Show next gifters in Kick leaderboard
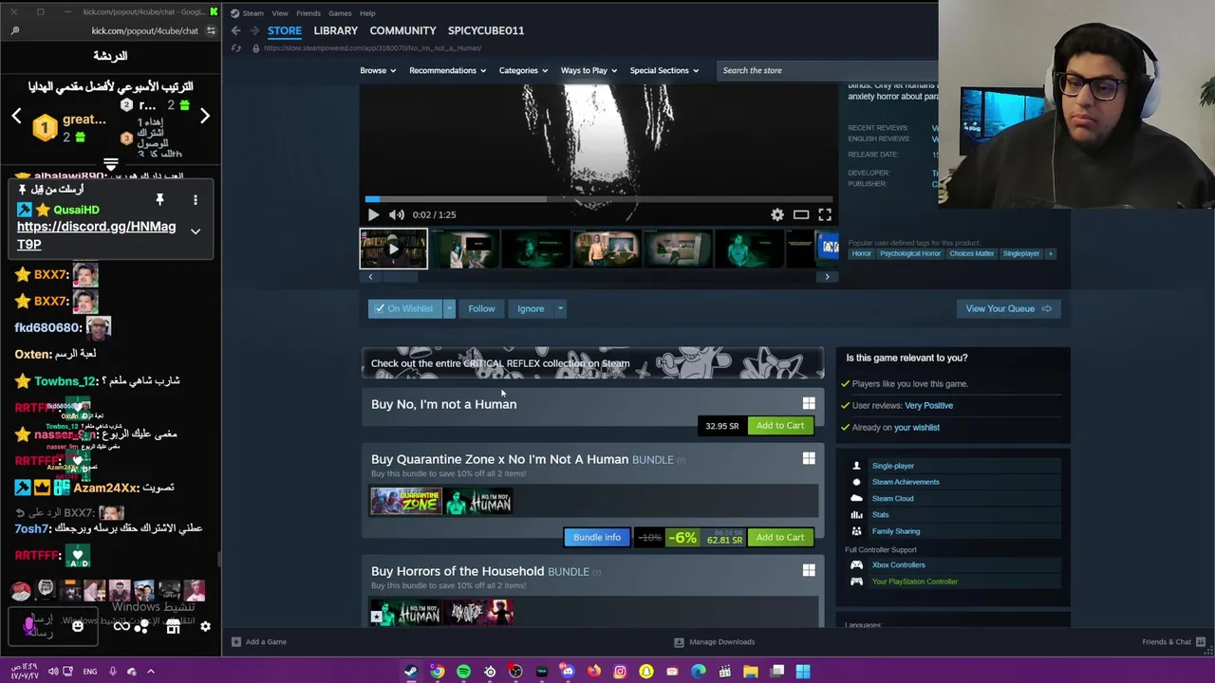This screenshot has width=1215, height=683. (x=204, y=117)
